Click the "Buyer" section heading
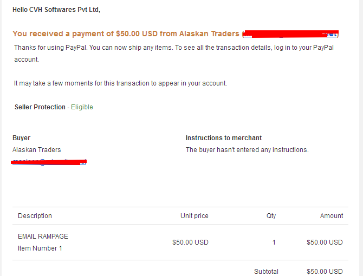363x276 pixels. (22, 138)
